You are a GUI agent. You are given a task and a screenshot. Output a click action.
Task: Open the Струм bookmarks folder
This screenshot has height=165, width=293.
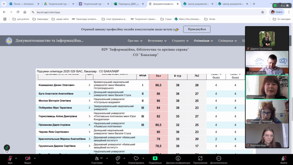point(166,19)
